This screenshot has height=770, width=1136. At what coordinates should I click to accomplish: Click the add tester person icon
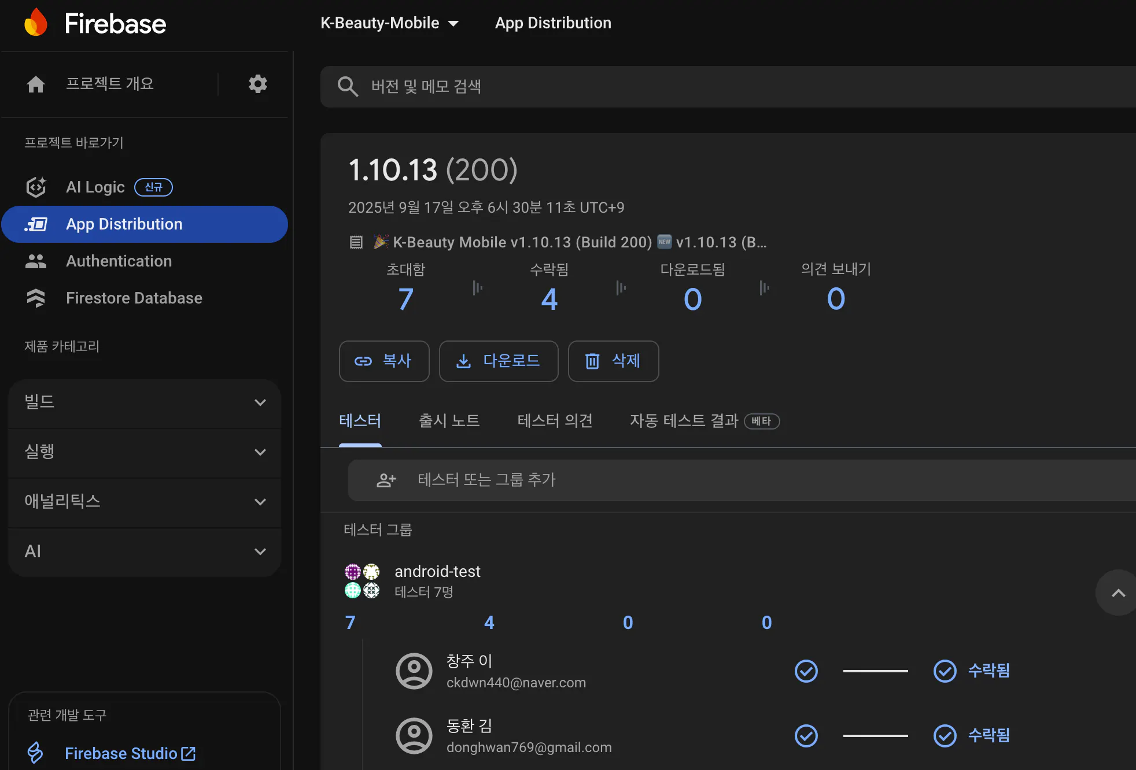(386, 480)
